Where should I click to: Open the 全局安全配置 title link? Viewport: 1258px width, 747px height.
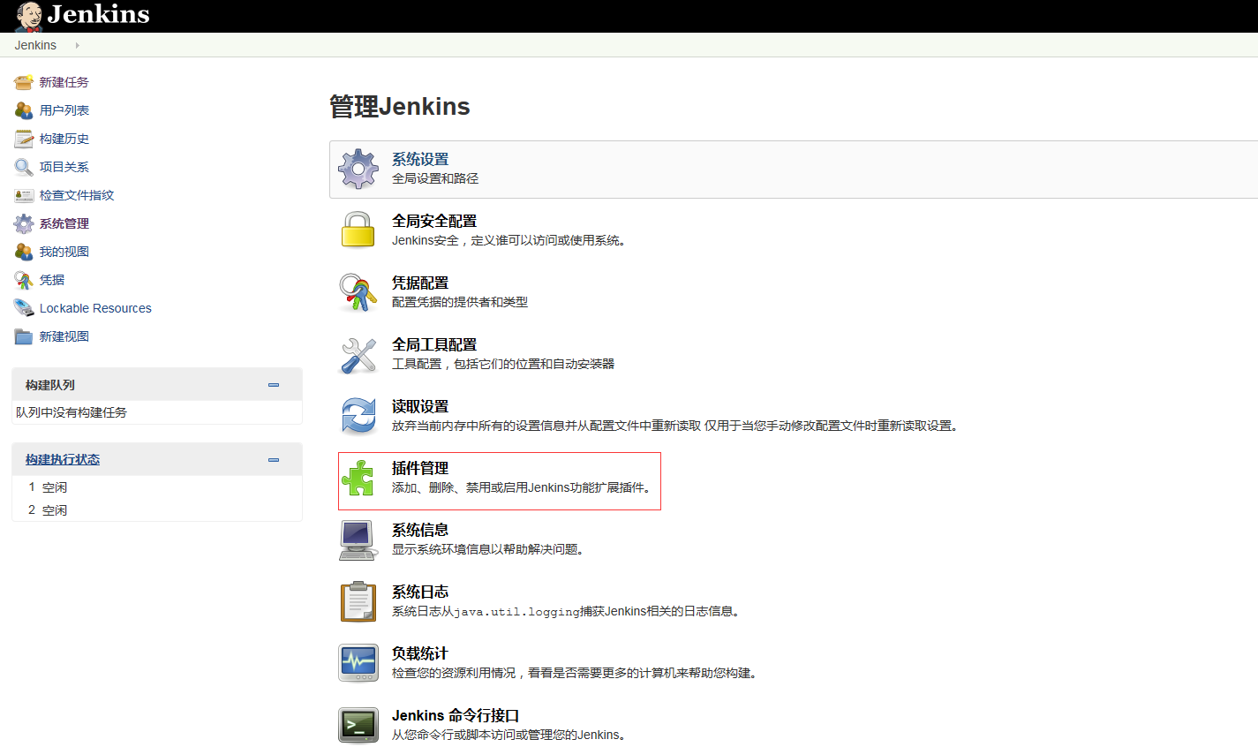point(434,221)
